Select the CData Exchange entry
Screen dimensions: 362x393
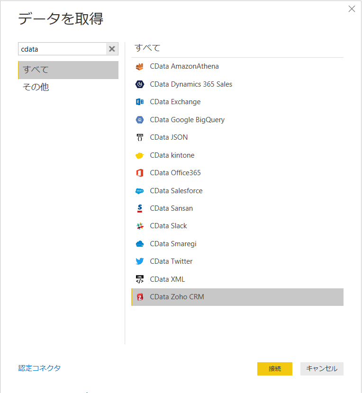coord(237,102)
